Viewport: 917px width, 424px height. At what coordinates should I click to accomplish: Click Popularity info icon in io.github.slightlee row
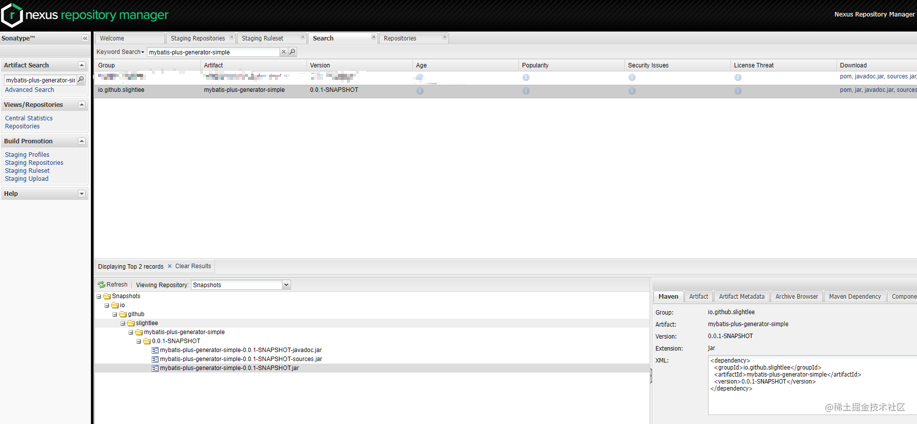click(x=526, y=91)
